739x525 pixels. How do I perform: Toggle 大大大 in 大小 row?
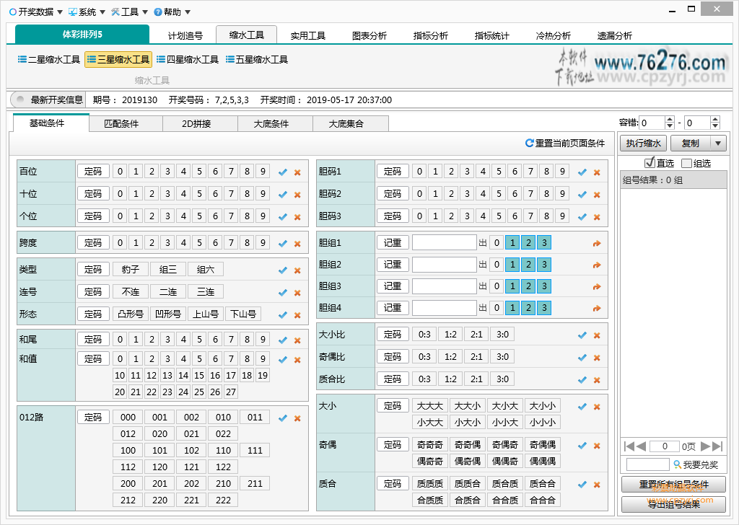[x=430, y=405]
